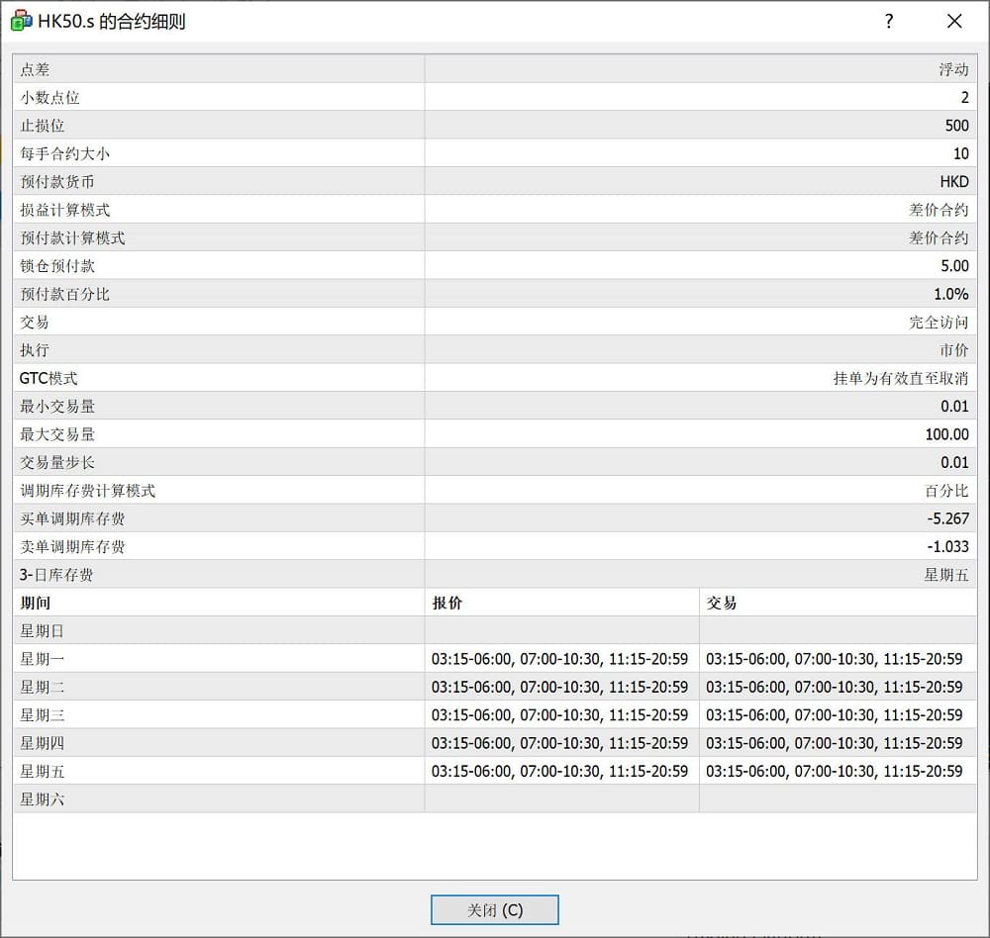The height and width of the screenshot is (938, 990).
Task: Click the 报价 column header
Action: [x=447, y=603]
